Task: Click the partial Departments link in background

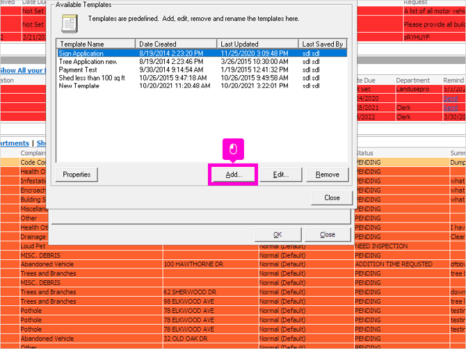Action: [15, 143]
